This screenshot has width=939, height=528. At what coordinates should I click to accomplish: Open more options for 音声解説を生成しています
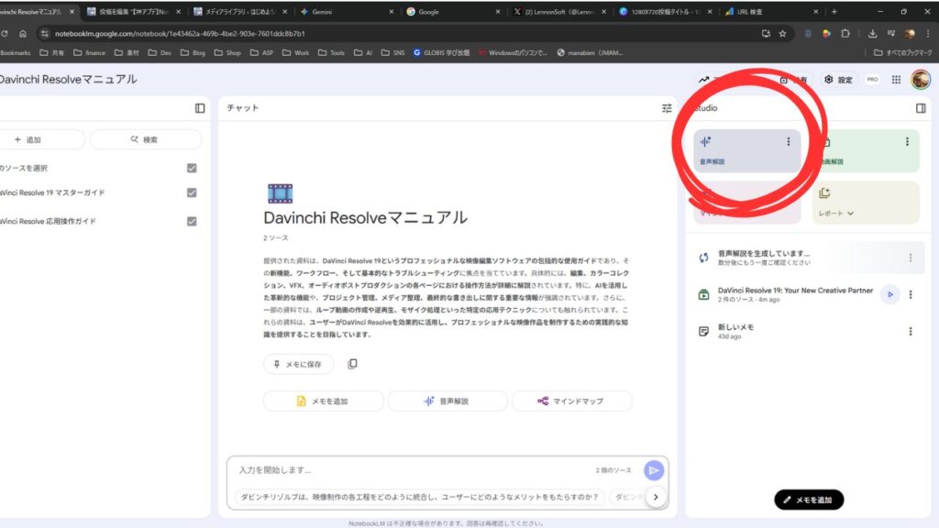(x=911, y=258)
